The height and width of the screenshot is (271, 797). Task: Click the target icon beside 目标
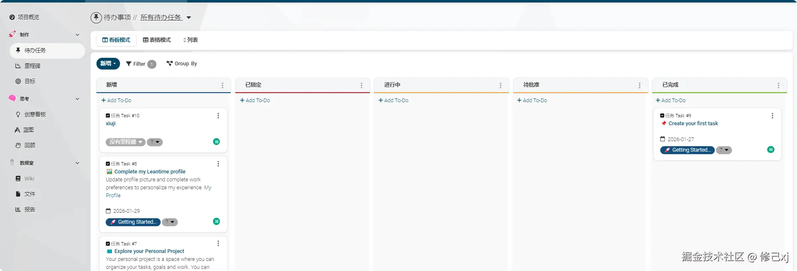18,81
